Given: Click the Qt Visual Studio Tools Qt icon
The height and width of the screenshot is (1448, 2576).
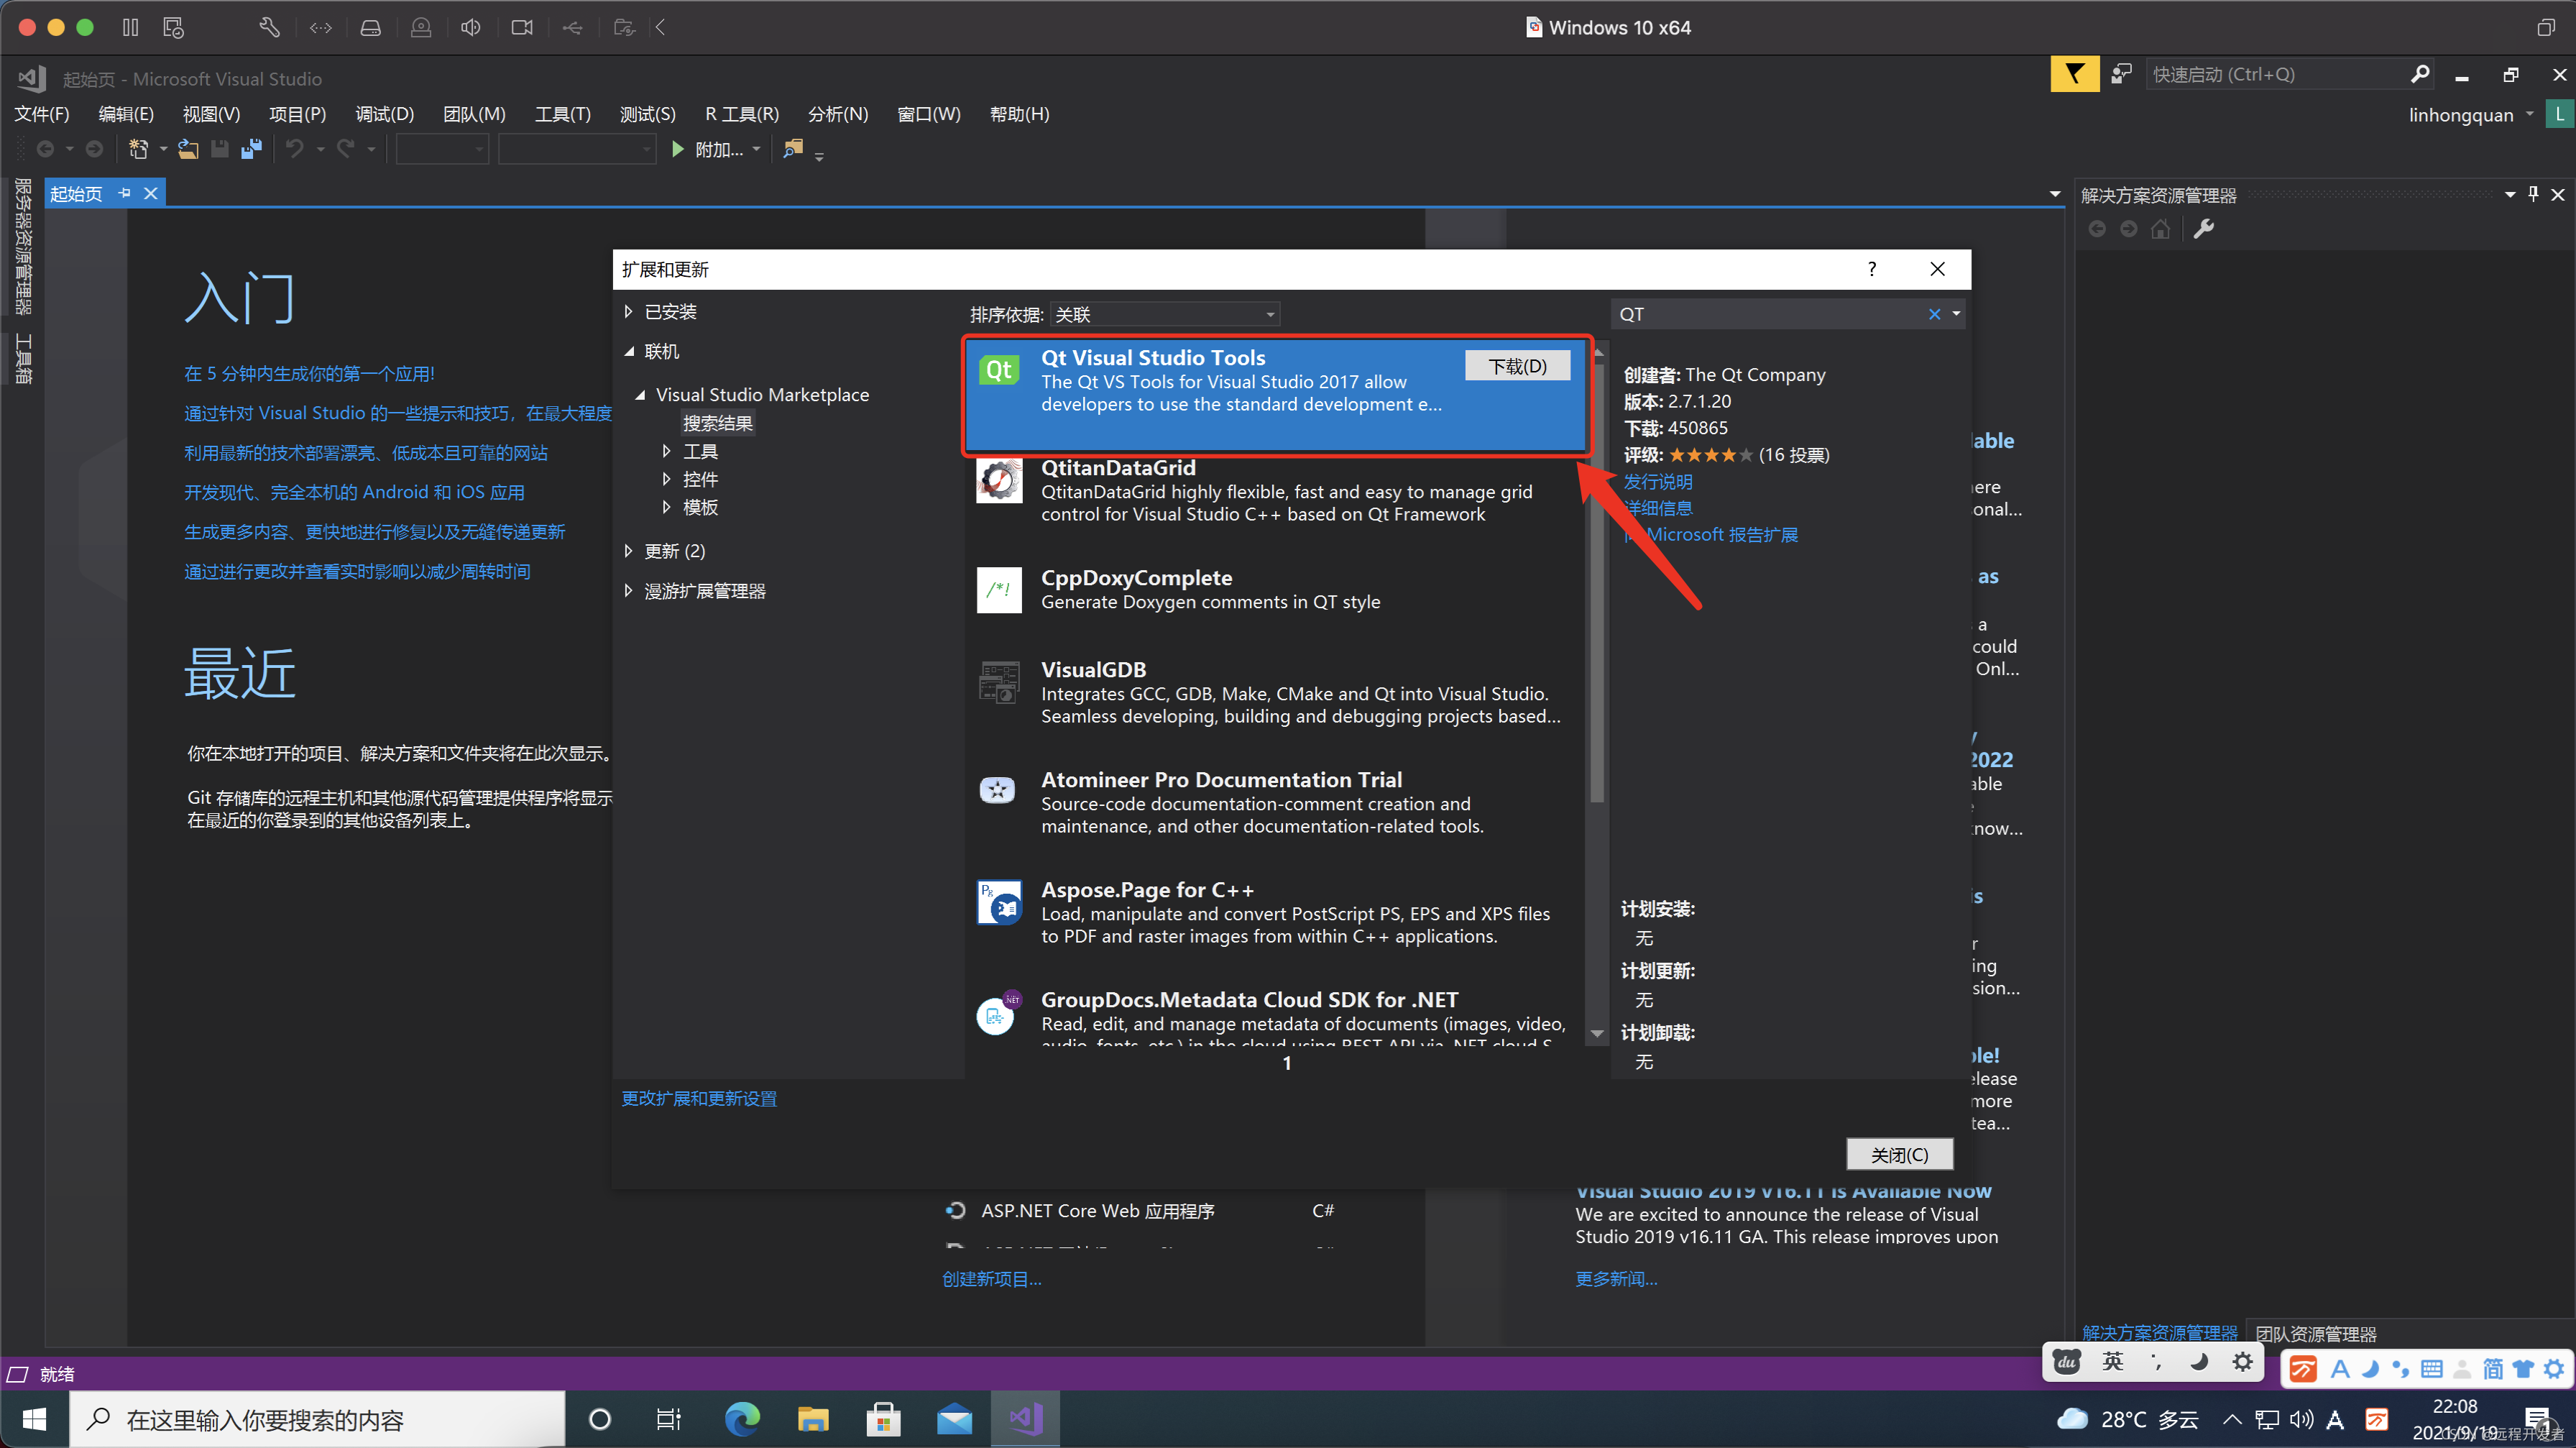Looking at the screenshot, I should (998, 370).
